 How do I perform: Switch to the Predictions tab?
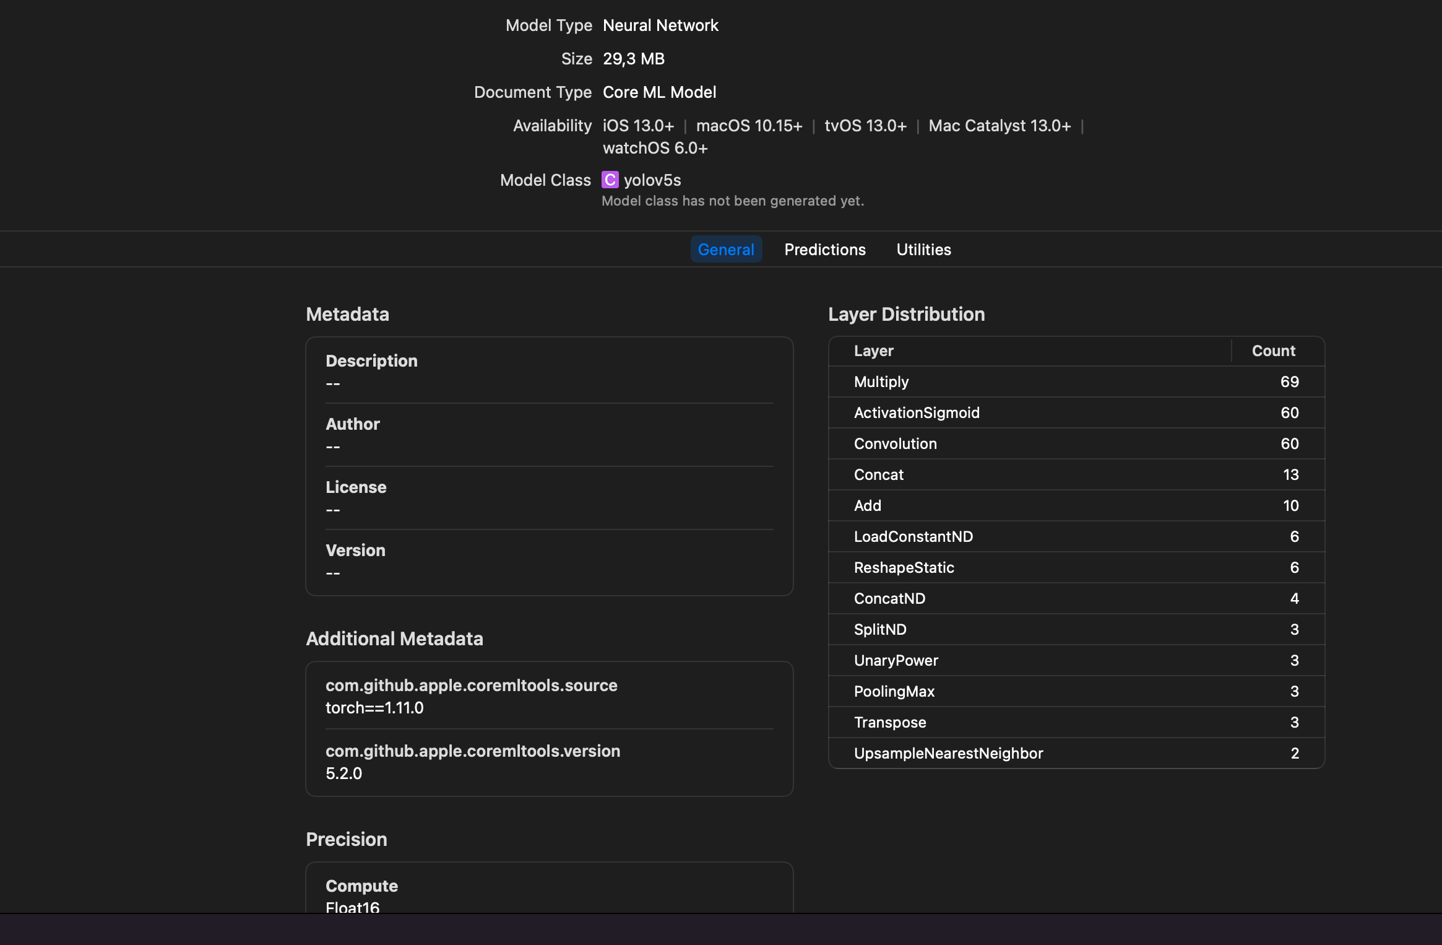(825, 249)
